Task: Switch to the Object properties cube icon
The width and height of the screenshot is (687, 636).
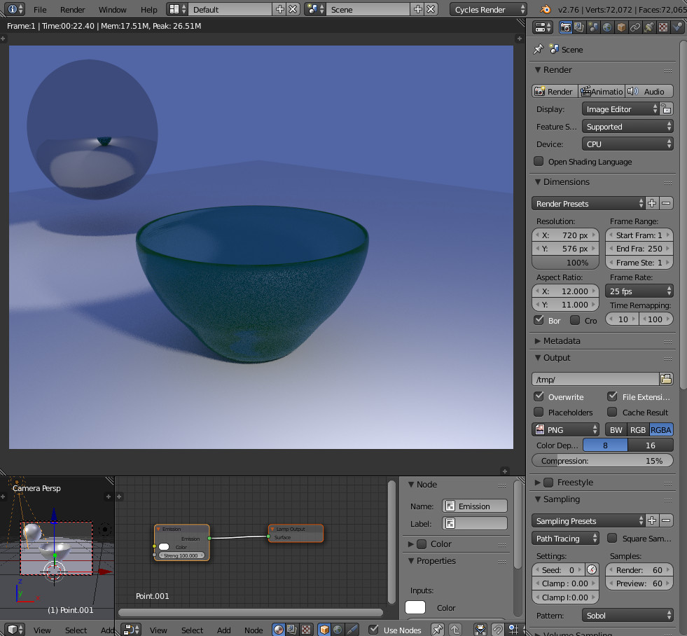Action: [x=620, y=27]
